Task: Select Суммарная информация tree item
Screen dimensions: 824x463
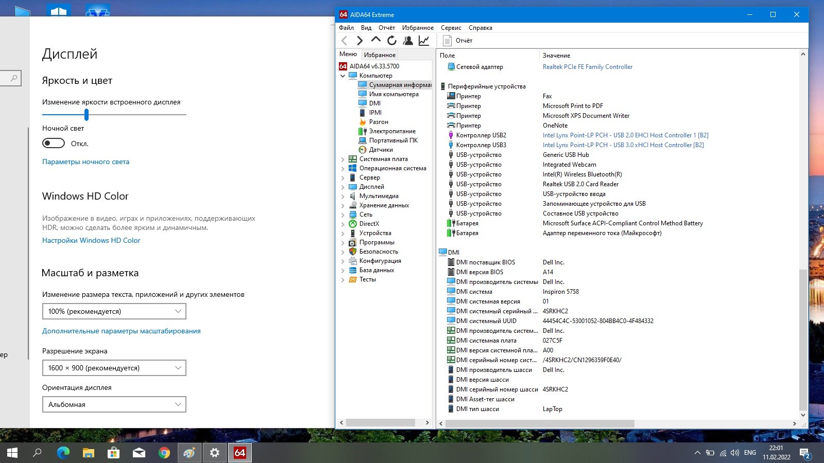Action: [x=395, y=85]
